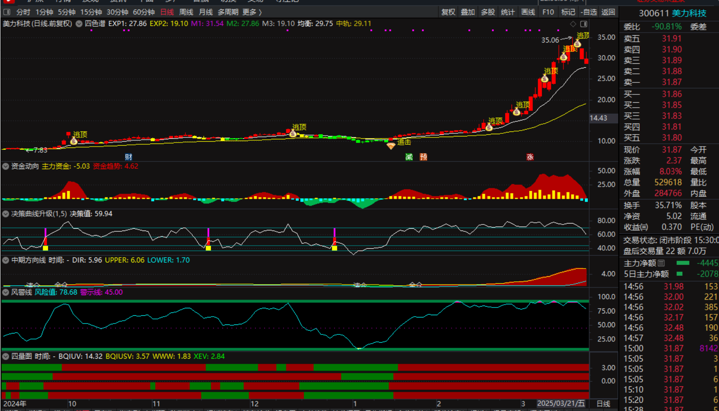Click the 财 finance event marker
Image resolution: width=719 pixels, height=411 pixels.
[x=128, y=157]
